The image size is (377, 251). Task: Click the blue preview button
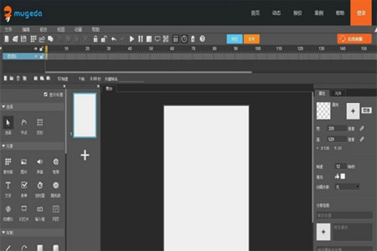click(x=234, y=39)
